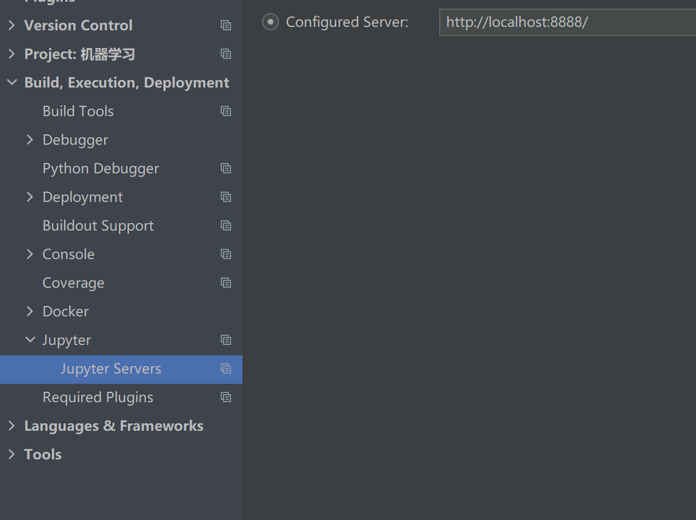This screenshot has height=520, width=696.
Task: Expand the Debugger tree node
Action: tap(30, 140)
